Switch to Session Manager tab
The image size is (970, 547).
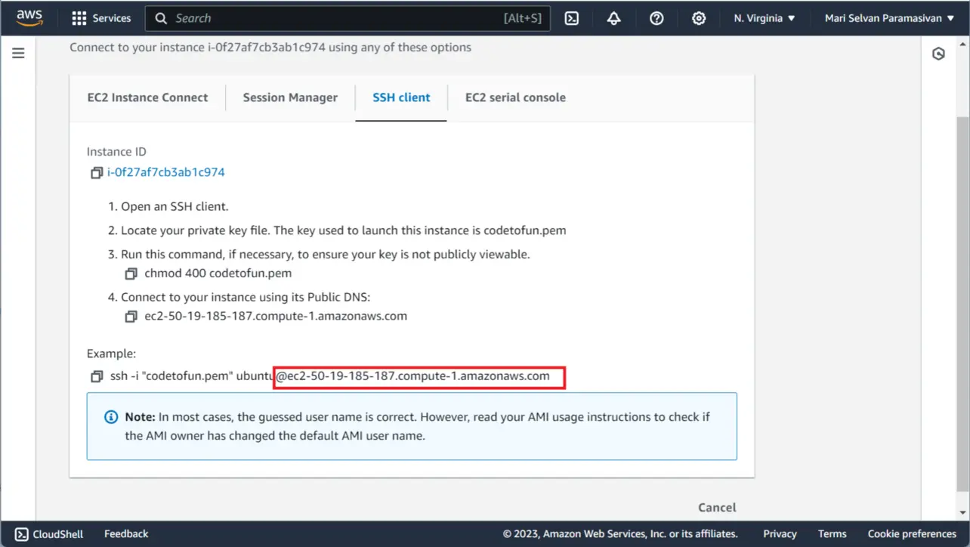(290, 97)
